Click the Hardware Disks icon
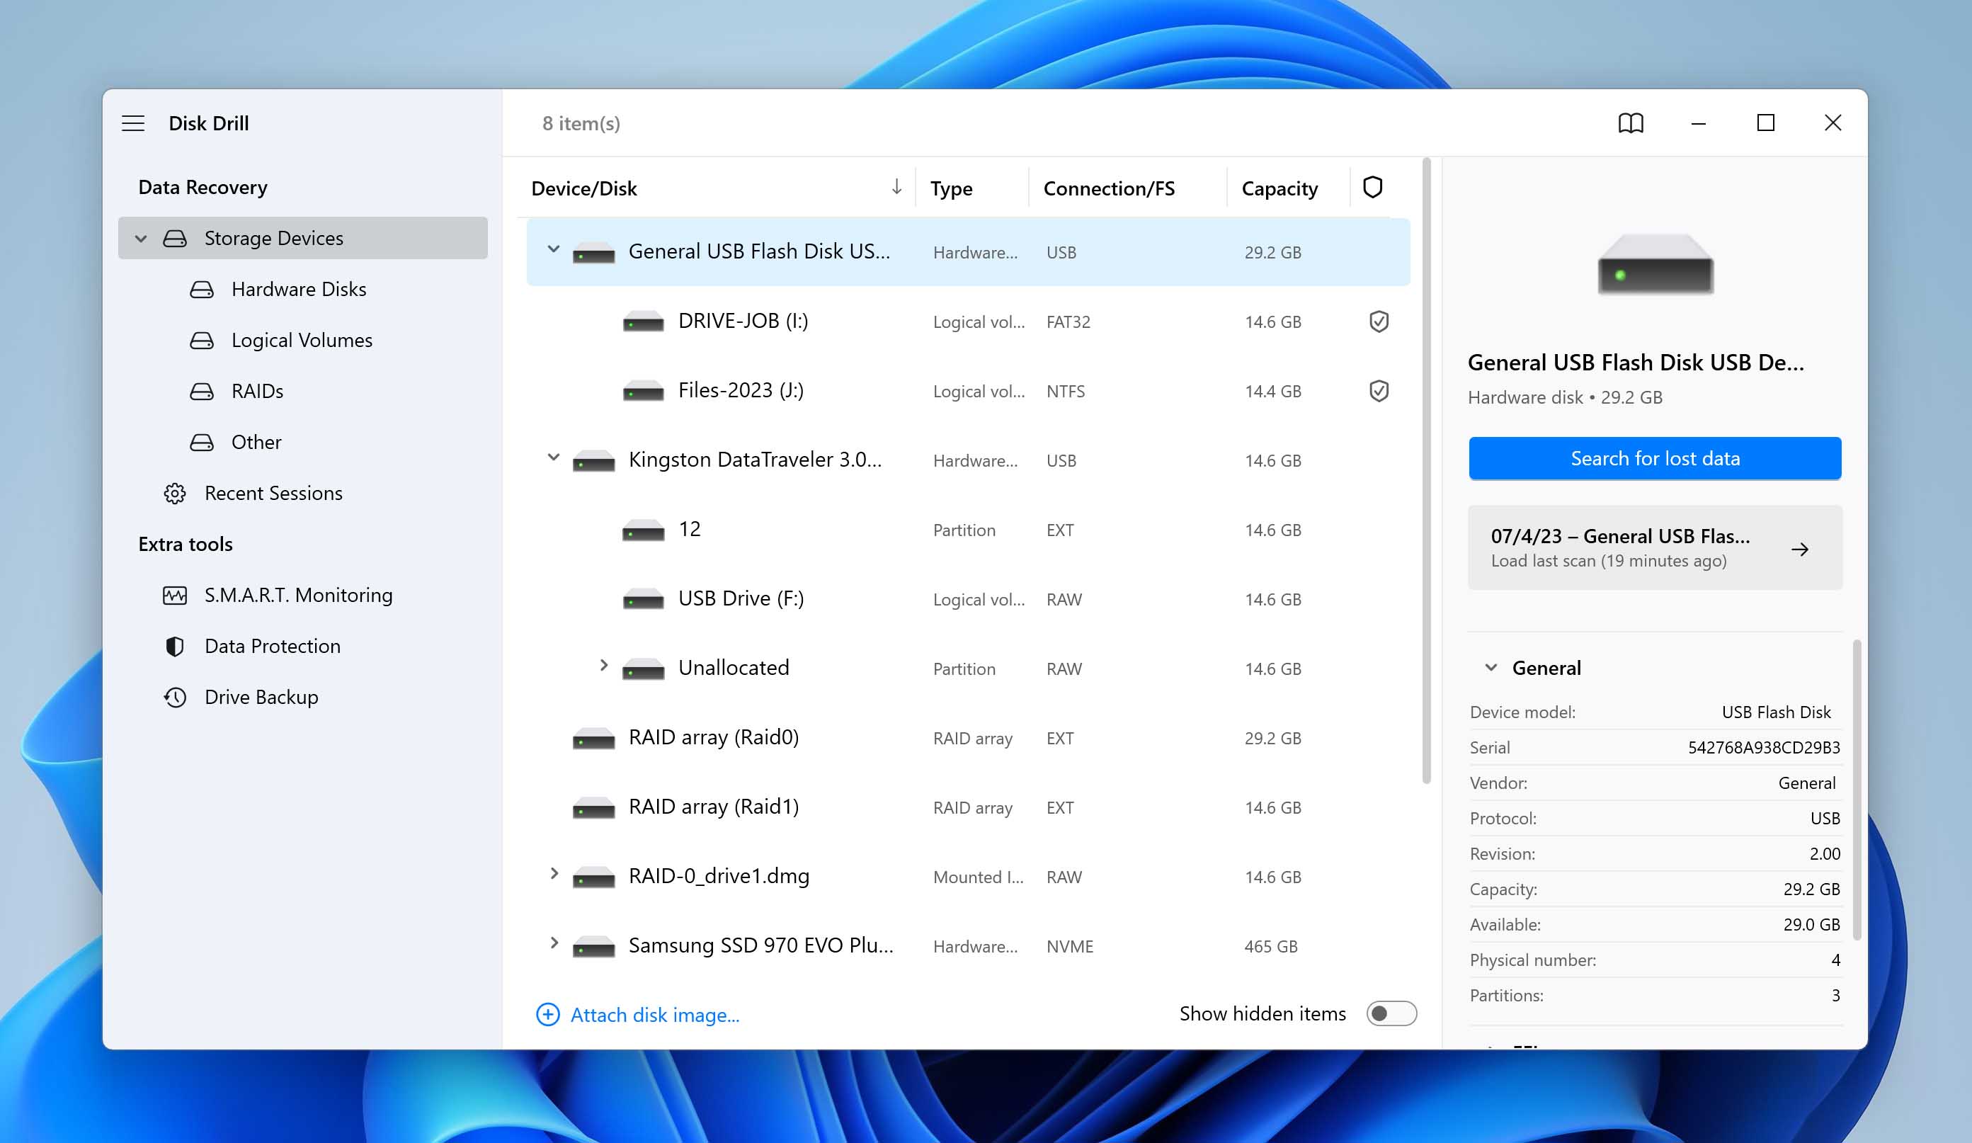This screenshot has height=1143, width=1972. click(201, 287)
